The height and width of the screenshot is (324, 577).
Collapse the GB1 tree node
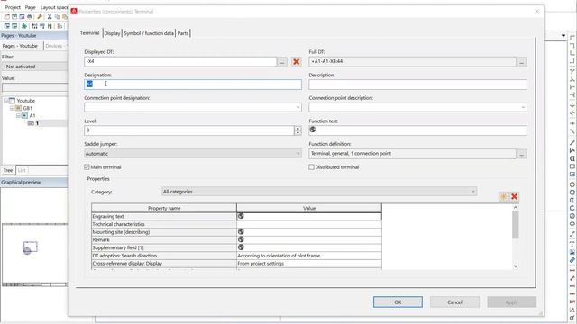[x=12, y=108]
